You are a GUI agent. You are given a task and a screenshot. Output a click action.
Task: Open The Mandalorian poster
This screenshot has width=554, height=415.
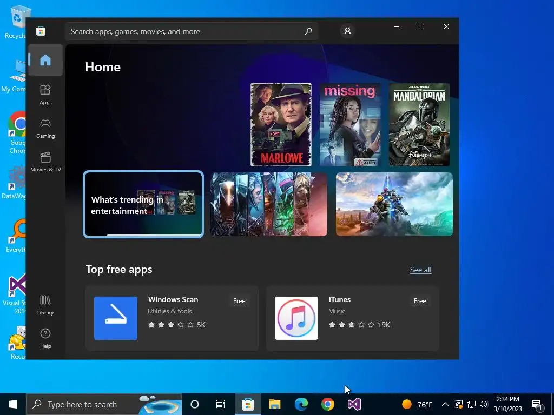pos(419,125)
